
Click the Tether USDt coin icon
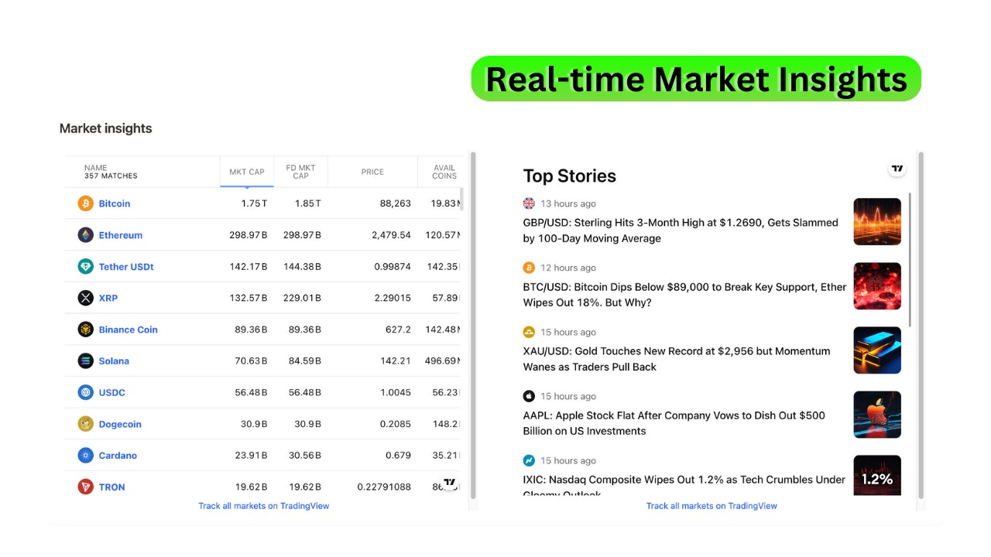point(85,267)
